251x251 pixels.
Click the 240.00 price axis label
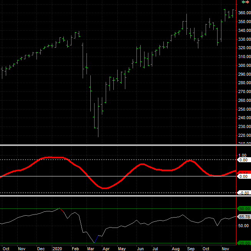pyautogui.click(x=244, y=118)
